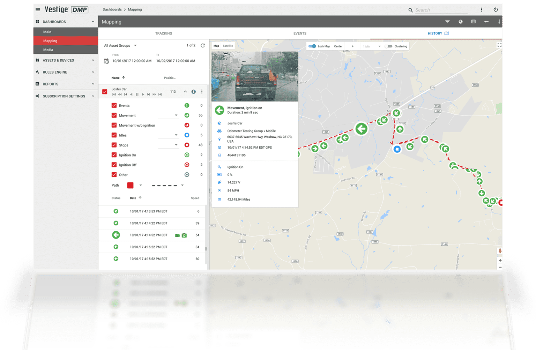
Task: Pause Josh's Car history playback
Action: (x=137, y=95)
